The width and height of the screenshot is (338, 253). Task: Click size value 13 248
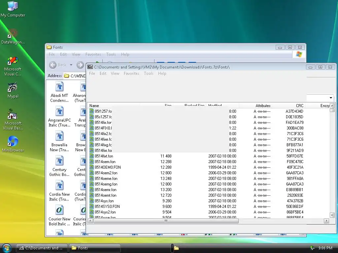coord(166,178)
